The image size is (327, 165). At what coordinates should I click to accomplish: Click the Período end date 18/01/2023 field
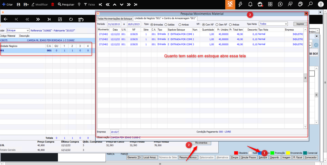[134, 24]
